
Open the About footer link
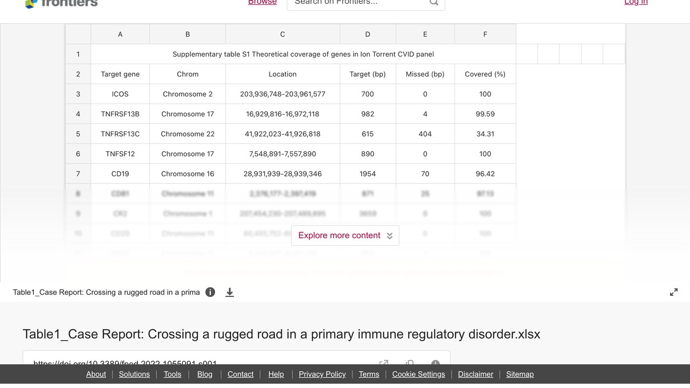96,374
